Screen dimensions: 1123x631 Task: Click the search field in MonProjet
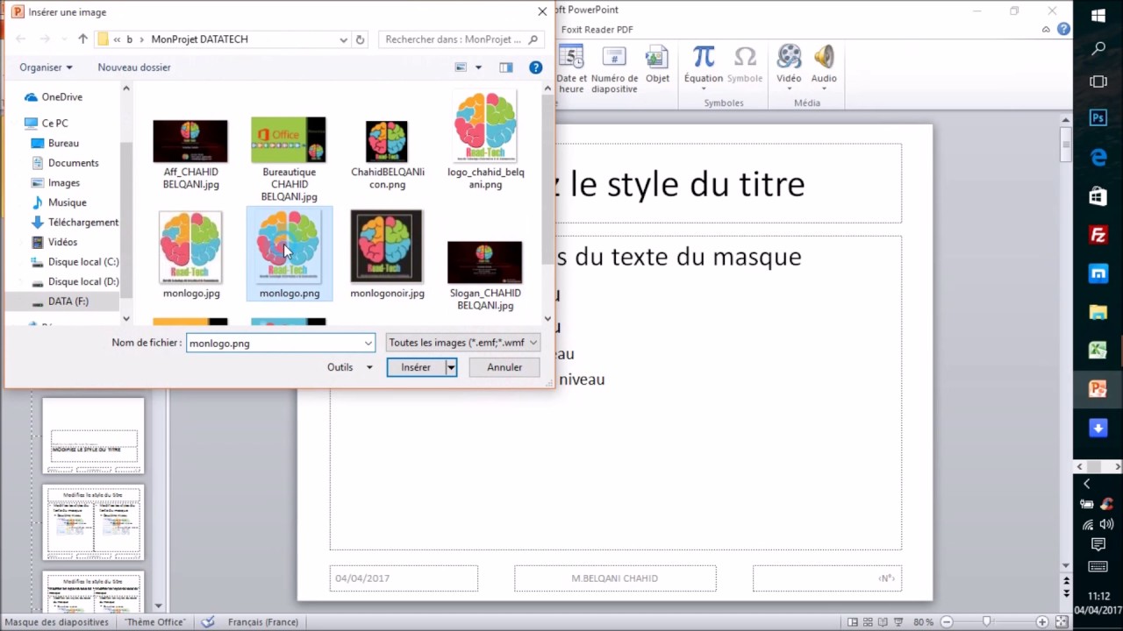461,39
